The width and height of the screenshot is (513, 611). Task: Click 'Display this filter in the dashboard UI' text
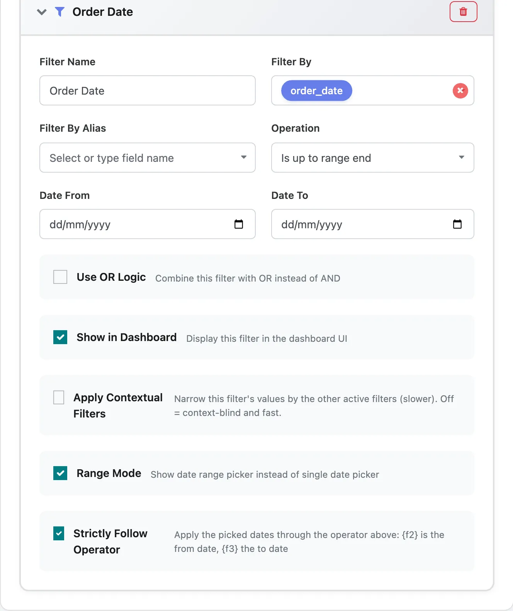click(x=267, y=339)
